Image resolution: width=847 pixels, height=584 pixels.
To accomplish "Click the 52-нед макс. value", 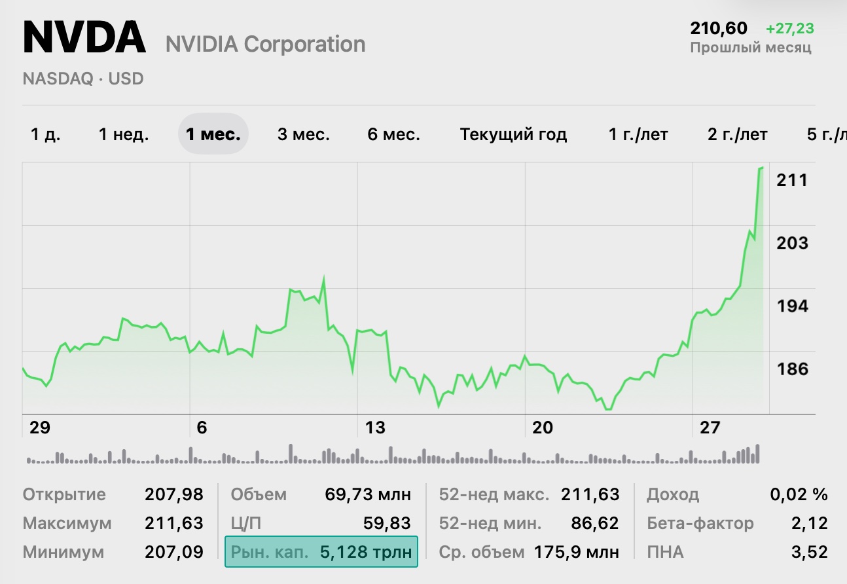I will [x=590, y=494].
